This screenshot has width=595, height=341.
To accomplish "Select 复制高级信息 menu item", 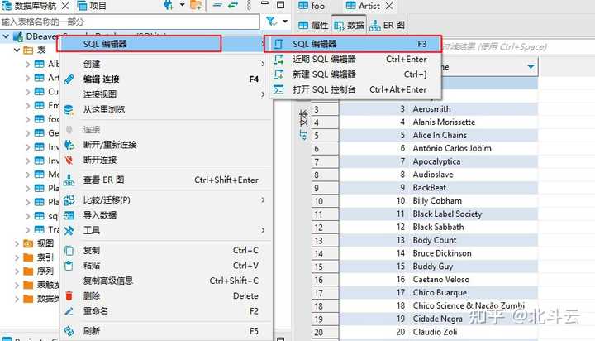I will pos(166,281).
